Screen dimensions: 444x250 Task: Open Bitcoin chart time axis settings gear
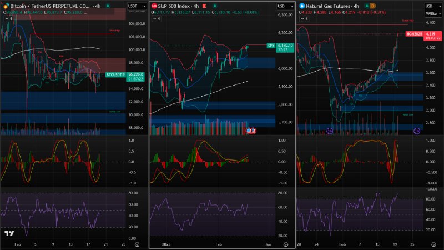(137, 244)
